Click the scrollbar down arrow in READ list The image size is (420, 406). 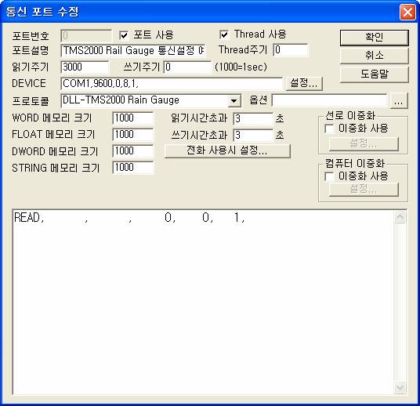click(400, 388)
